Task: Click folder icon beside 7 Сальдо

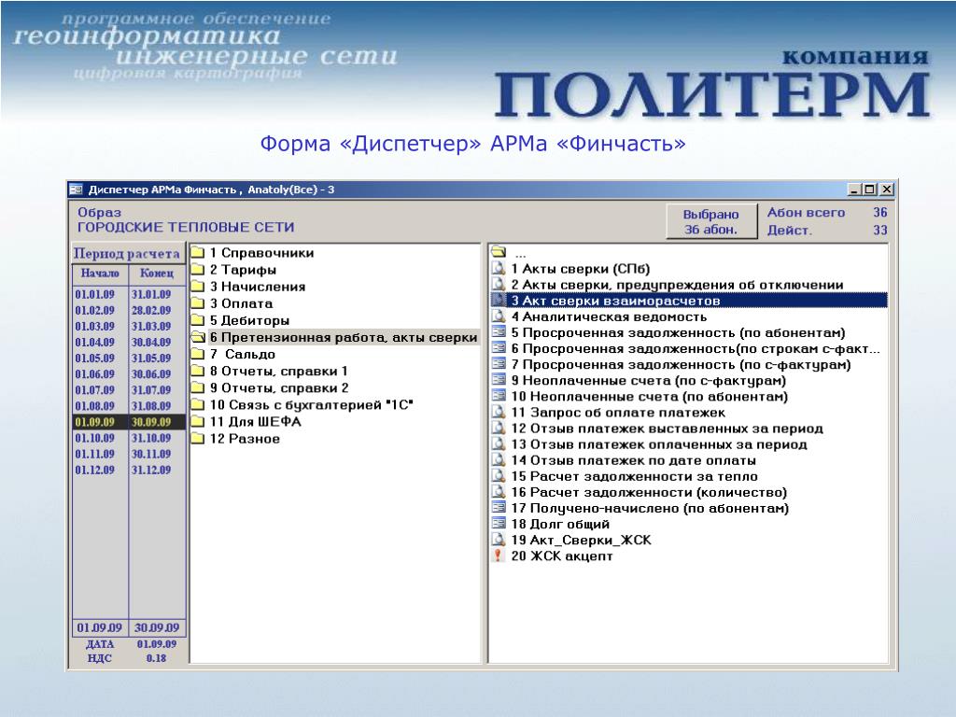Action: click(x=198, y=354)
